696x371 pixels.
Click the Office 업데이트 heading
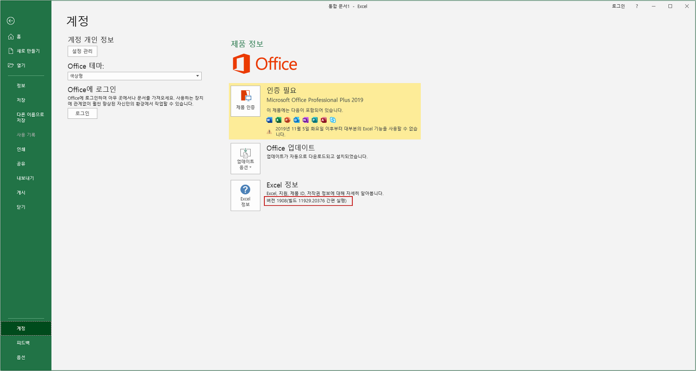(x=290, y=148)
